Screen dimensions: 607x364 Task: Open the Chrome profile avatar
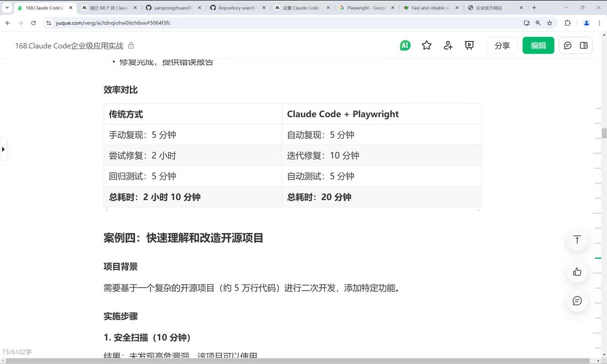tap(586, 23)
